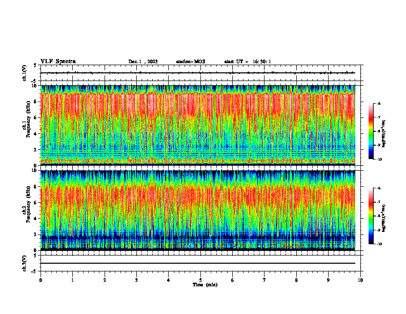406x314 pixels.
Task: Click the "5" tick on ch.1(V) axis
Action: pyautogui.click(x=36, y=65)
